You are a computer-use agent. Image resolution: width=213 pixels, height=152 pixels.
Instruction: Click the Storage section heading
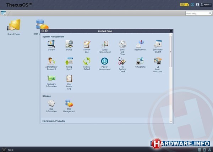[x=47, y=96]
